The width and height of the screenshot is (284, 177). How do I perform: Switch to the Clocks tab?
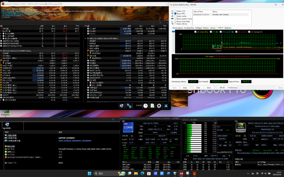(213, 28)
